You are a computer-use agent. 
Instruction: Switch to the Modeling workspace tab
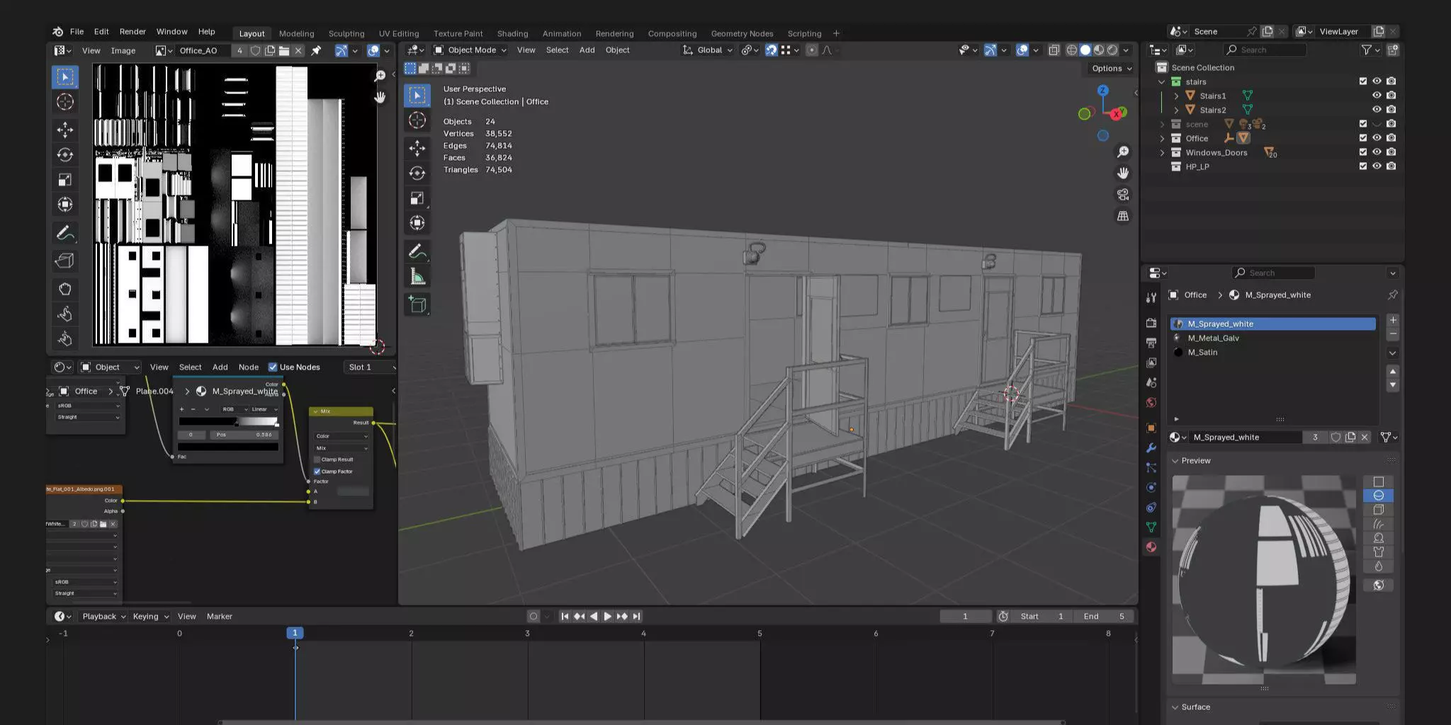(x=296, y=33)
